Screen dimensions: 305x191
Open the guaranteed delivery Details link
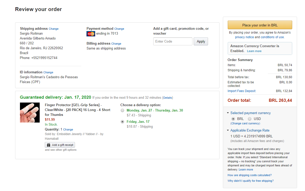[168, 98]
